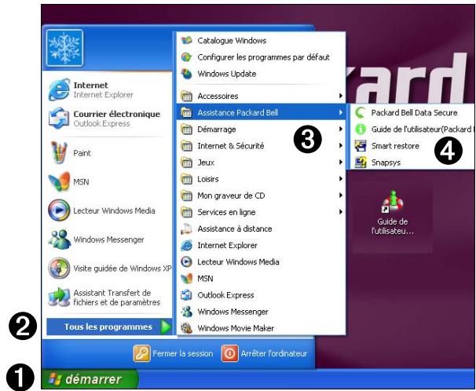Click Guide de l'utilisateur(Packard submenu text
Screen dimensions: 476x391
click(423, 130)
